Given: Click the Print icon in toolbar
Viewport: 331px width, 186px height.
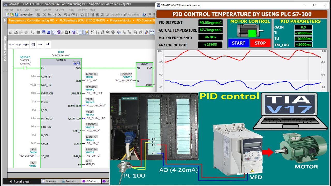Looking at the screenshot, I should pos(38,15).
